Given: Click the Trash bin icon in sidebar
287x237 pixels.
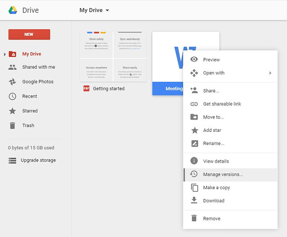Looking at the screenshot, I should 12,126.
